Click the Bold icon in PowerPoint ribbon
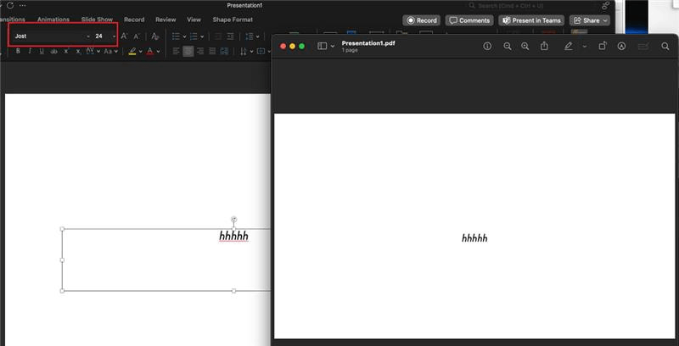This screenshot has height=346, width=679. tap(18, 52)
